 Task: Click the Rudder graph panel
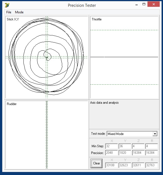47,135
